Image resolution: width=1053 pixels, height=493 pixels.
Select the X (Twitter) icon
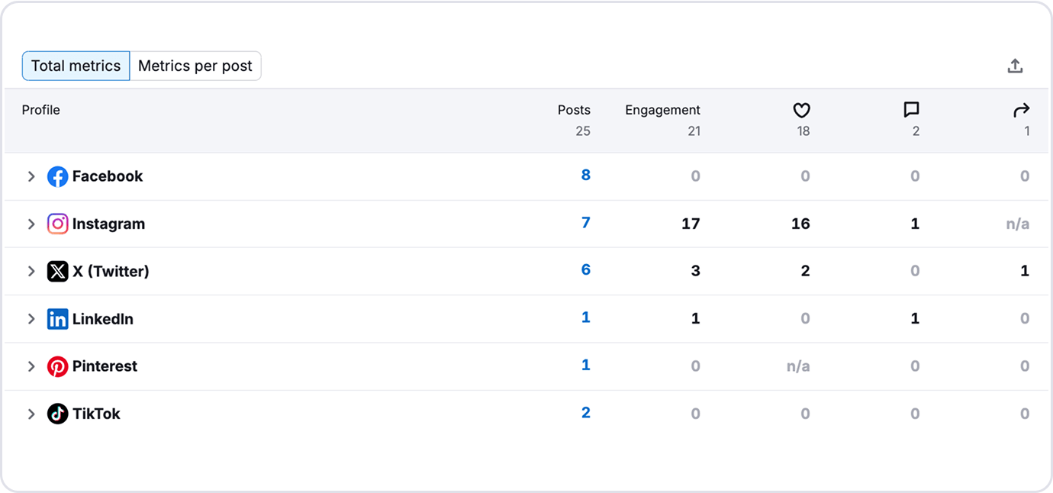[x=58, y=271]
